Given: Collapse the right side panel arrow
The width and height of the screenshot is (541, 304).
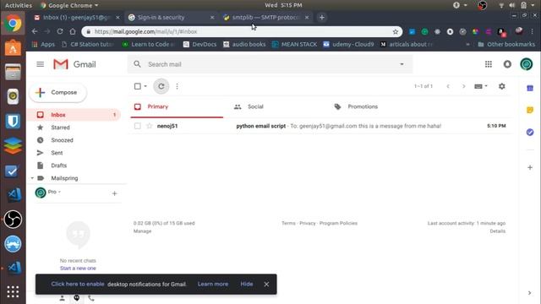Looking at the screenshot, I should 530,293.
